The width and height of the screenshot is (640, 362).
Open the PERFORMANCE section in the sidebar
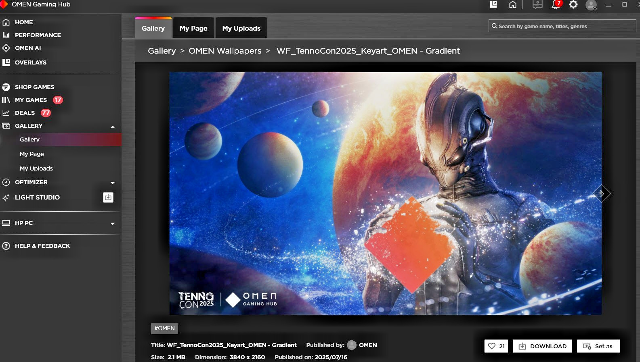[x=38, y=35]
